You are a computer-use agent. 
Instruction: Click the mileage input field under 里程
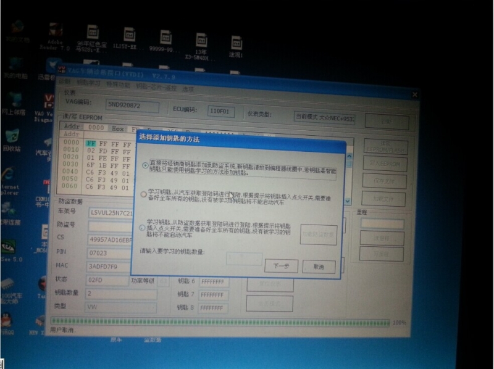click(382, 224)
